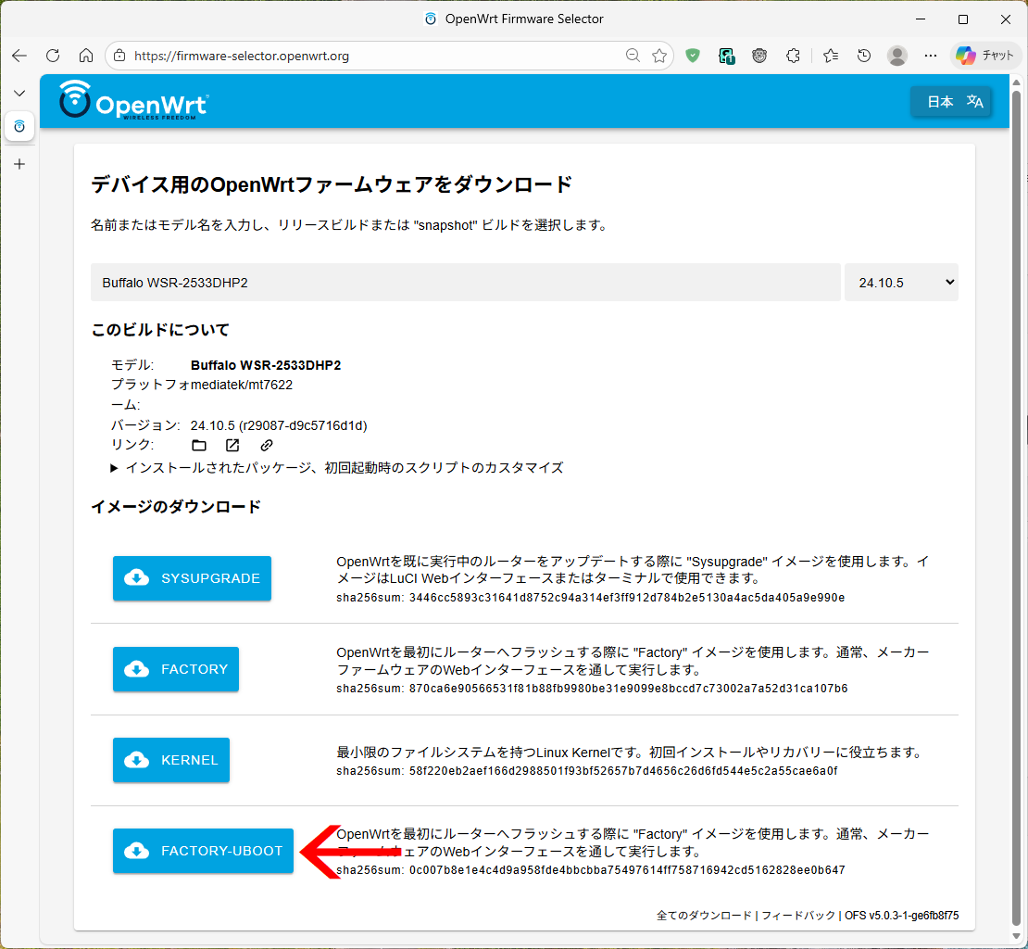Image resolution: width=1028 pixels, height=949 pixels.
Task: Open the green shield extension icon
Action: 693,56
